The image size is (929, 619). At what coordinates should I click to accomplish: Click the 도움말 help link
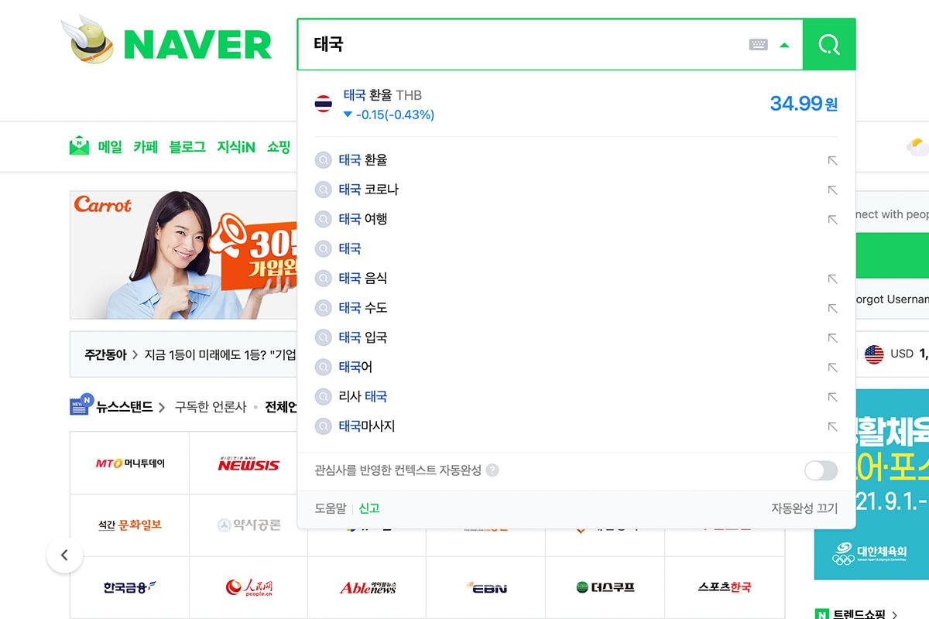[x=331, y=508]
